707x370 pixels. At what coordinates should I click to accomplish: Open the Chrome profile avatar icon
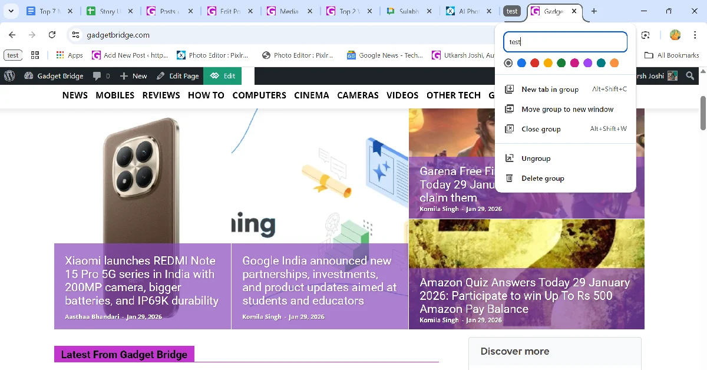[x=675, y=35]
